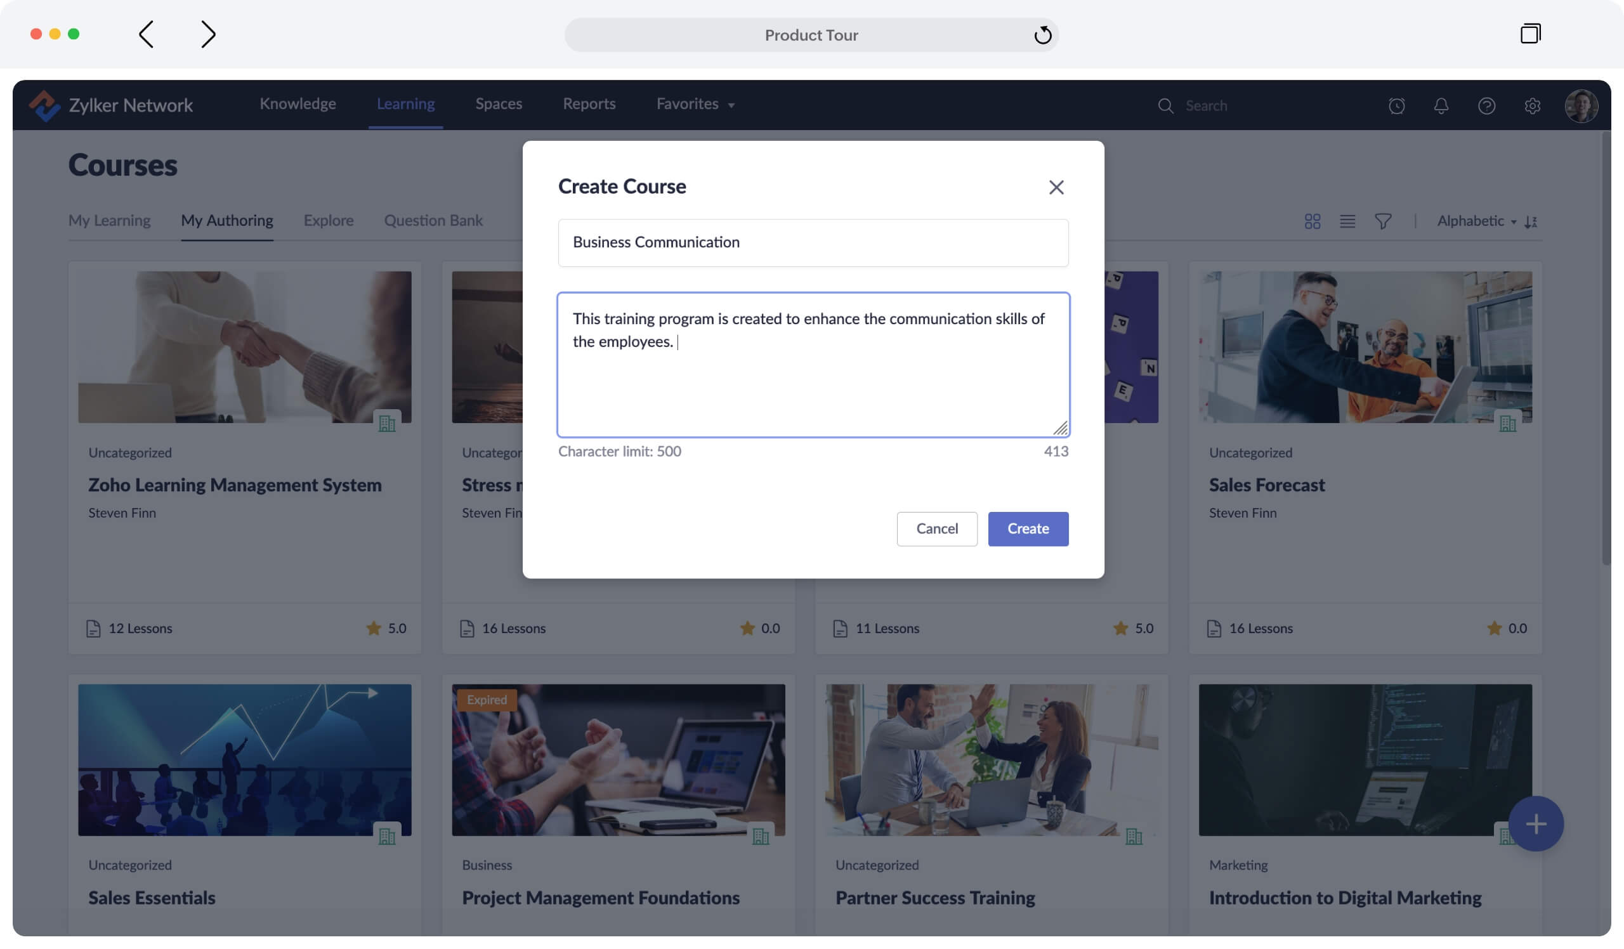
Task: Expand the Favorites dropdown menu
Action: tap(695, 104)
